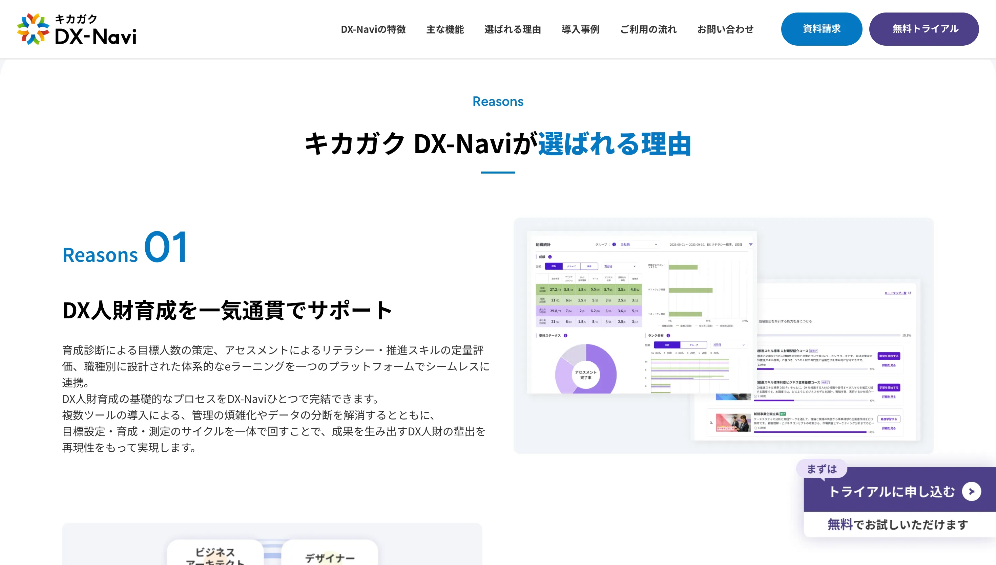This screenshot has height=565, width=996.
Task: Click the キカガク DX-Naviが選ばれる理由 title
Action: (x=498, y=144)
